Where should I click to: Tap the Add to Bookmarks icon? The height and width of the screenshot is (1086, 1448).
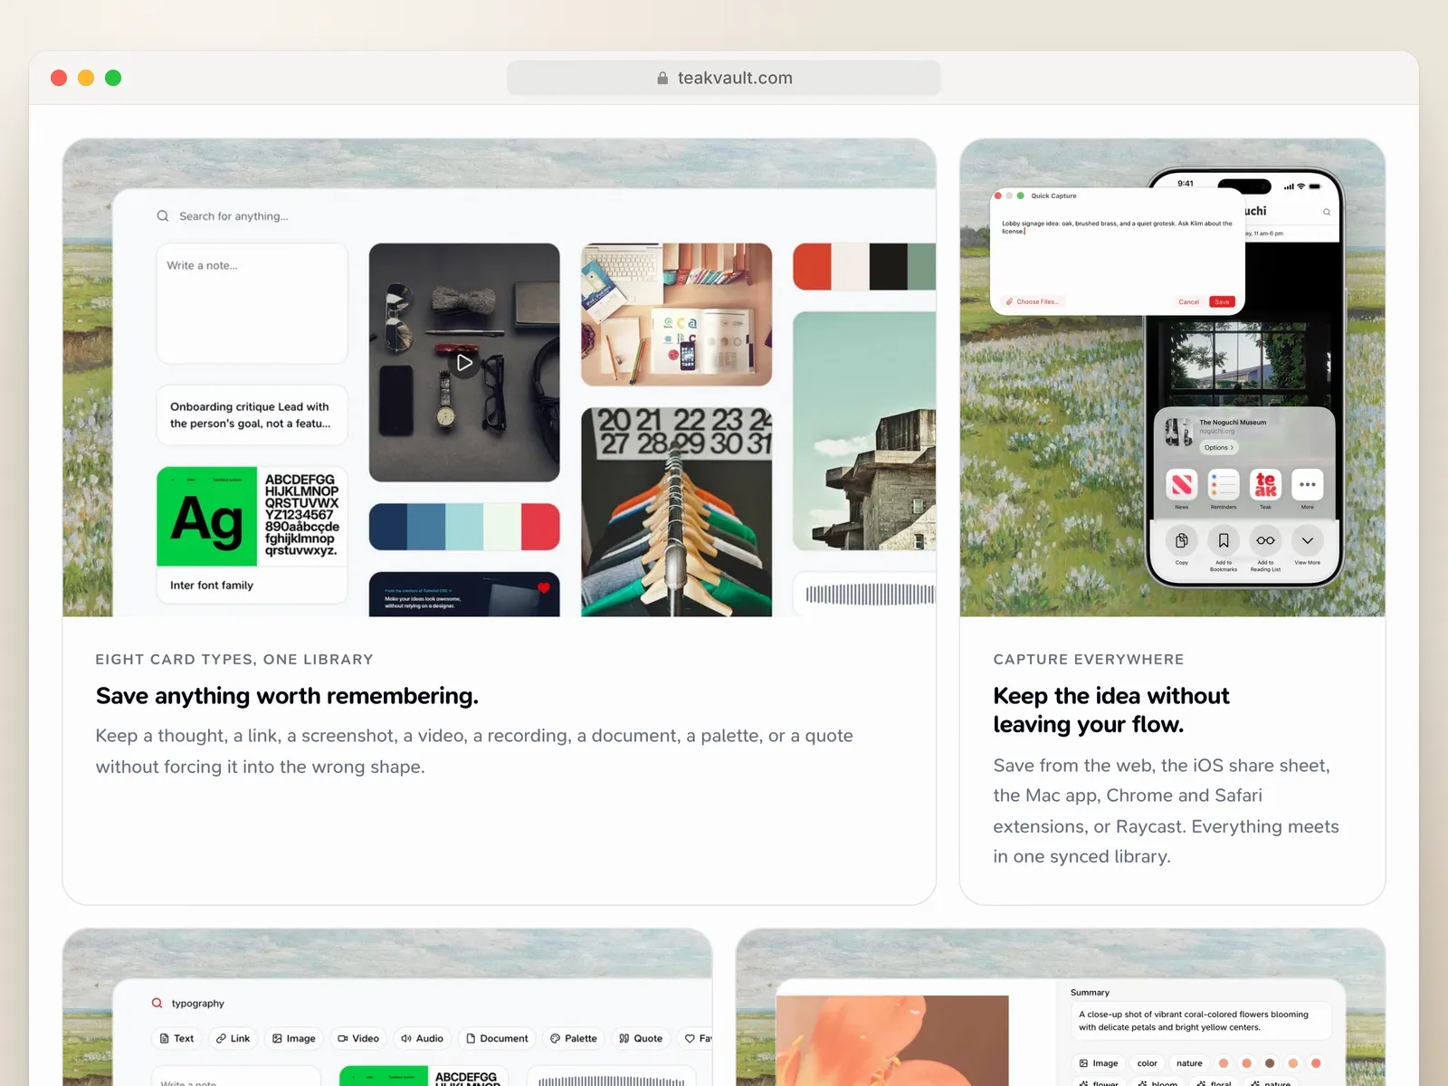[x=1224, y=540]
